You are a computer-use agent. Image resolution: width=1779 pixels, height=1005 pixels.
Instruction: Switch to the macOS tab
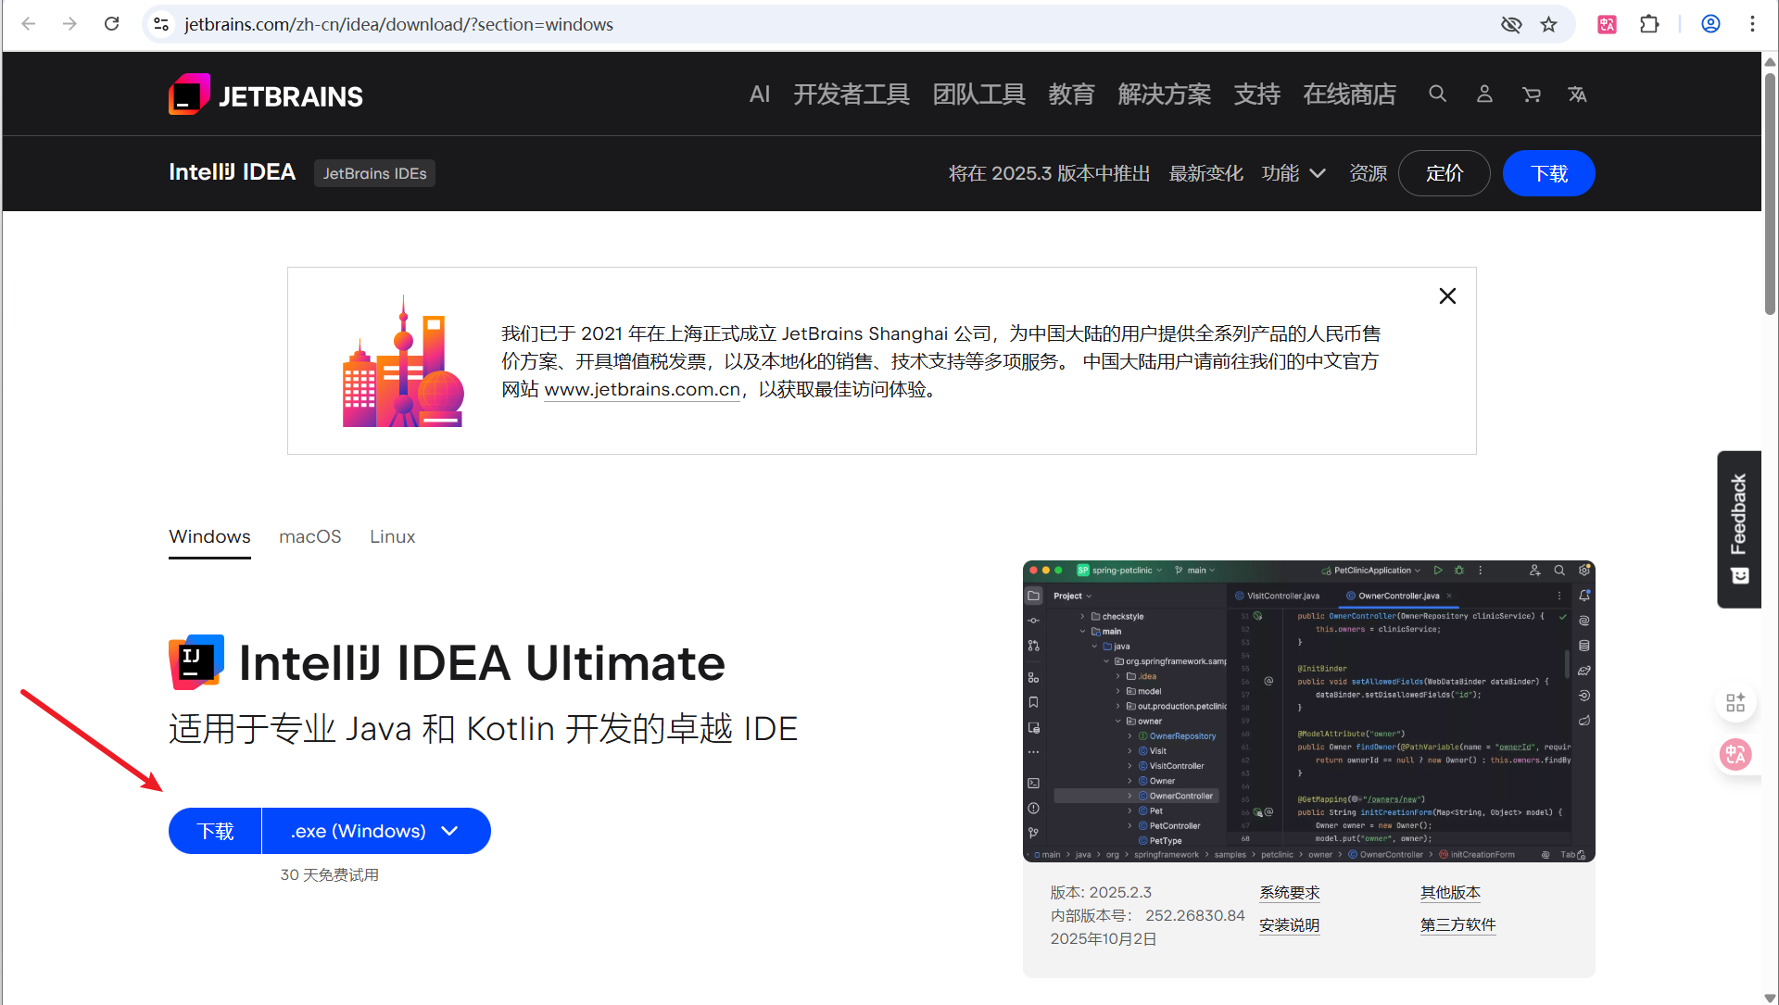click(309, 536)
